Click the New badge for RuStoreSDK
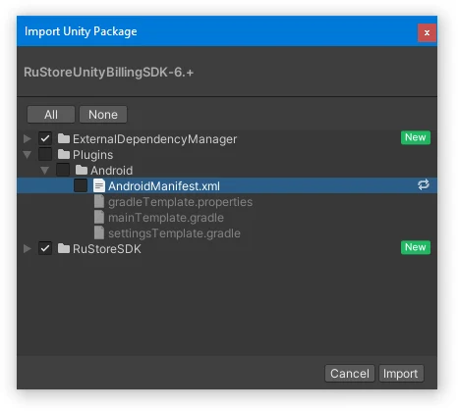Viewport: 458px width, 411px height. click(416, 247)
